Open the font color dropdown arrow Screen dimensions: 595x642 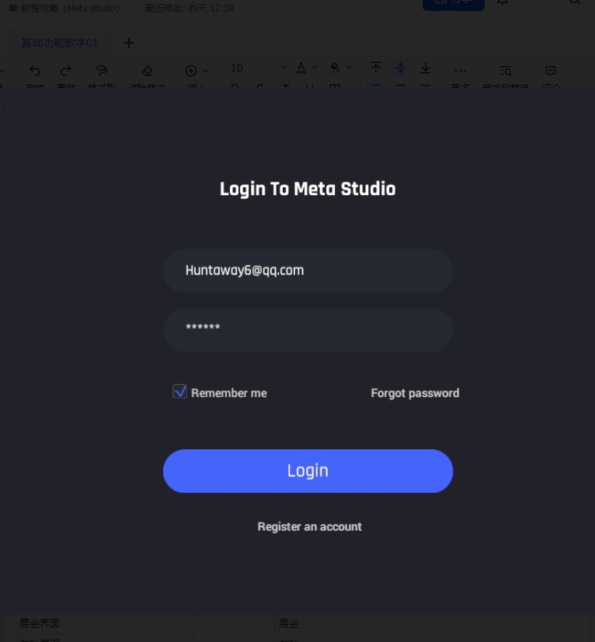[x=315, y=68]
